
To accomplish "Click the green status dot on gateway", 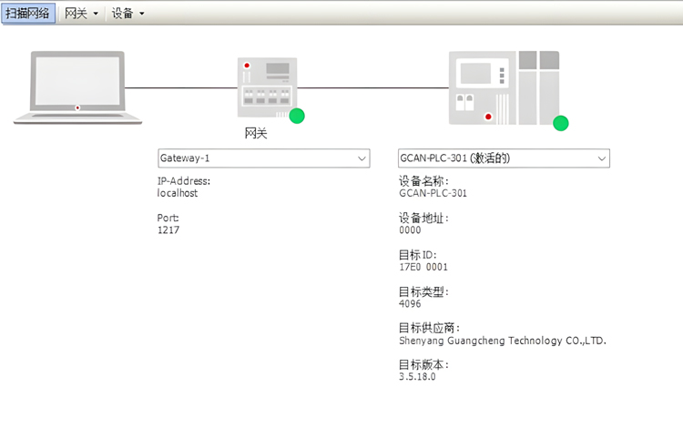I will coord(296,116).
